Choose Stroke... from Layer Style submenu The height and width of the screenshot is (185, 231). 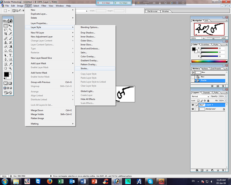click(95, 69)
